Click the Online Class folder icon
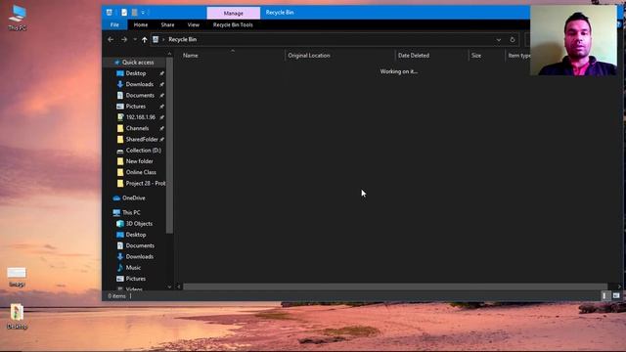 pyautogui.click(x=119, y=172)
